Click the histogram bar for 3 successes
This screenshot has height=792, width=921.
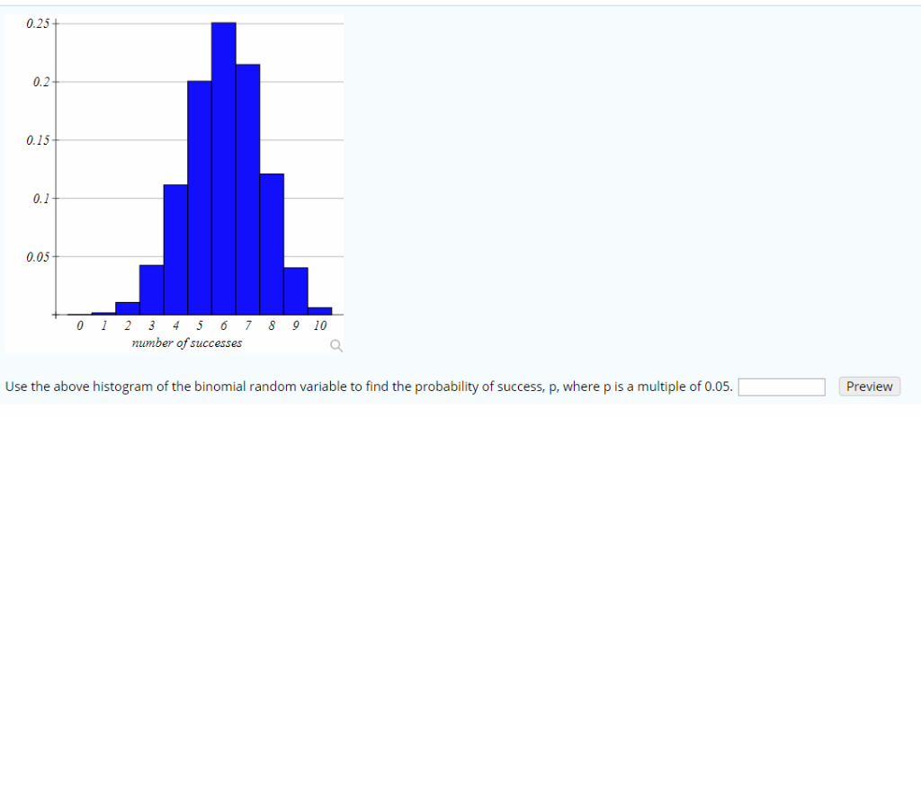(x=152, y=288)
